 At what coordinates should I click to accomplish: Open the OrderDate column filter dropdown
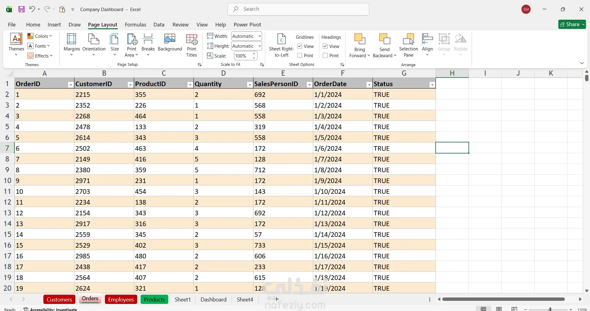point(369,85)
